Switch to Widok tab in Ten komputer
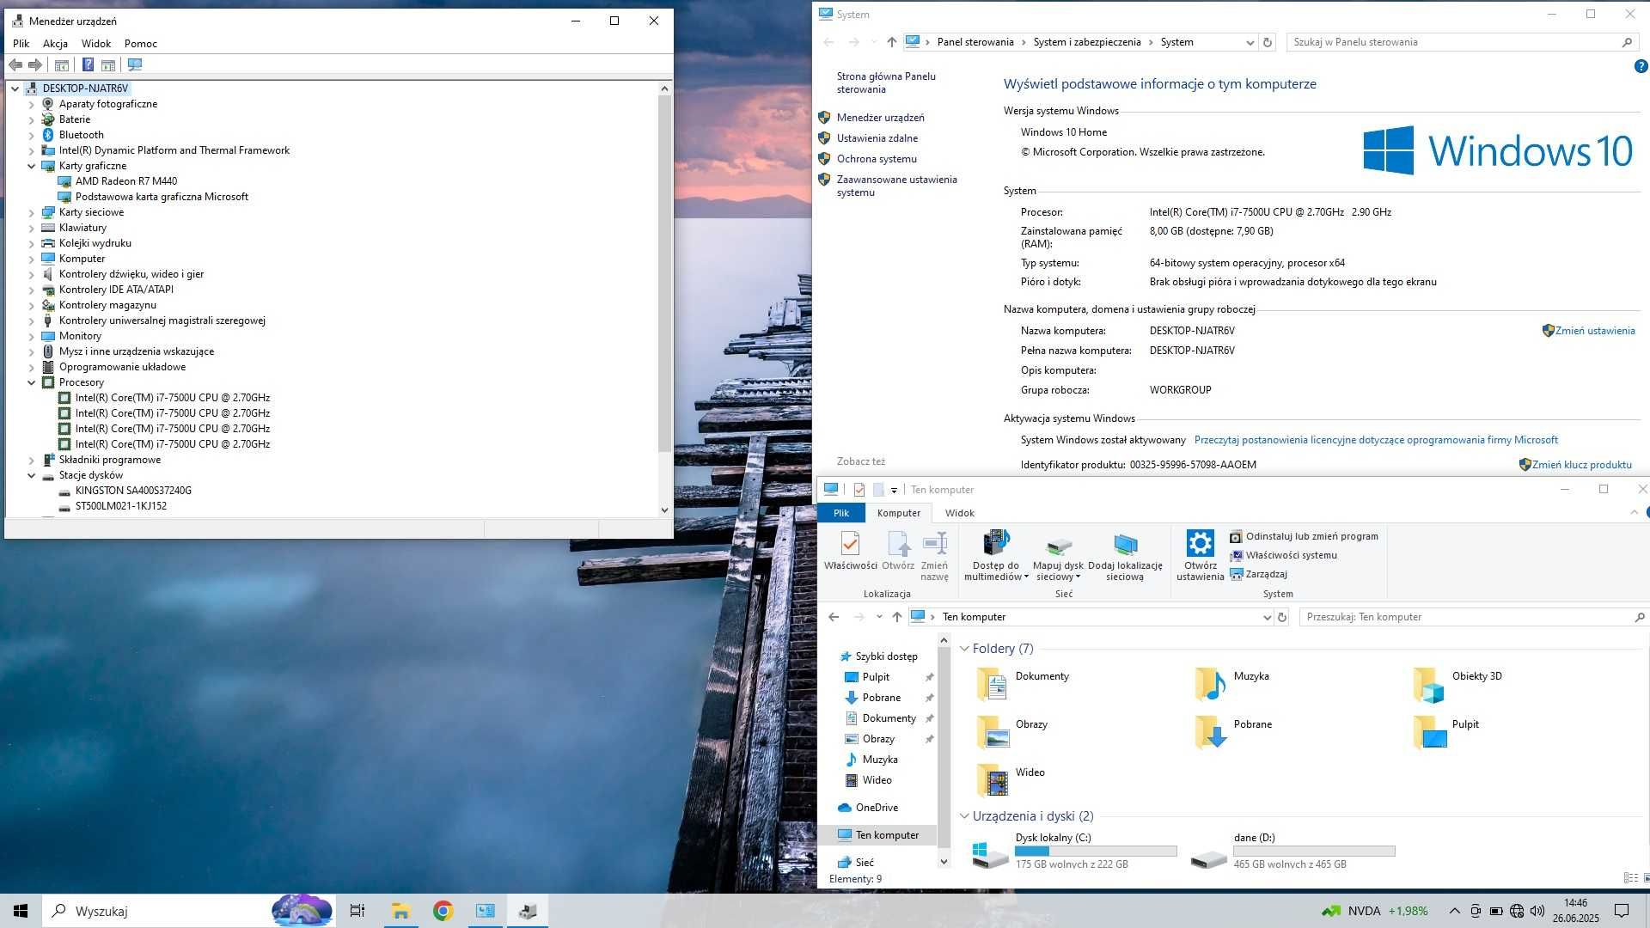 (x=959, y=513)
